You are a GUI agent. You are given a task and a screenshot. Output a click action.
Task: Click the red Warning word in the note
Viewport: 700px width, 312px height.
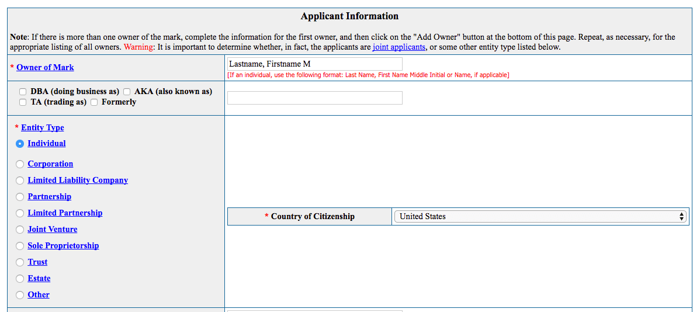(139, 47)
